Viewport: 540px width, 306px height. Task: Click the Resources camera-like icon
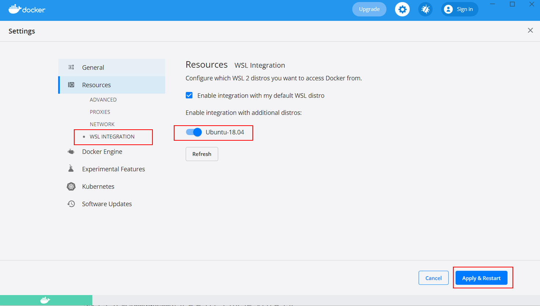pos(71,85)
